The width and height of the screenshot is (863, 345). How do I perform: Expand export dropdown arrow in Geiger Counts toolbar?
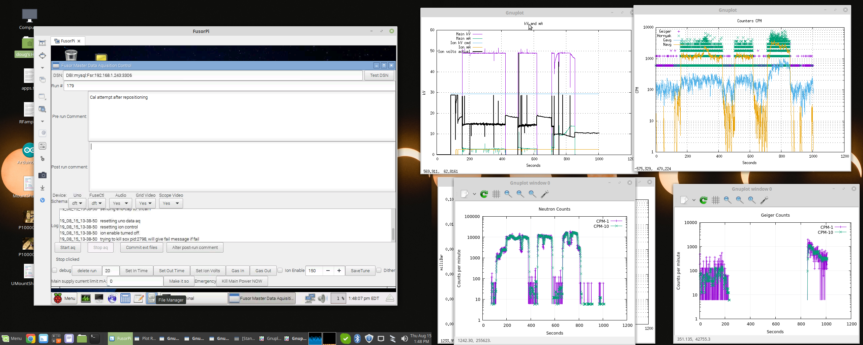tap(694, 200)
